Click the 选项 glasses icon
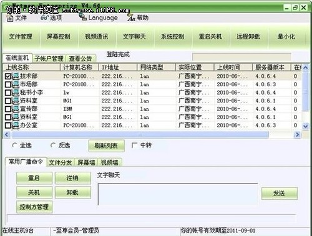This screenshot has height=236, width=312. click(x=44, y=17)
